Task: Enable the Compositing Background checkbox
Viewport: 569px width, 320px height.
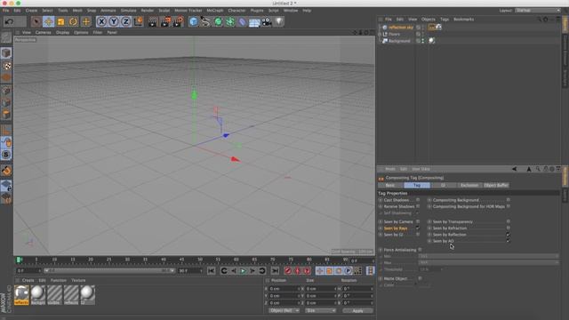Action: 508,200
